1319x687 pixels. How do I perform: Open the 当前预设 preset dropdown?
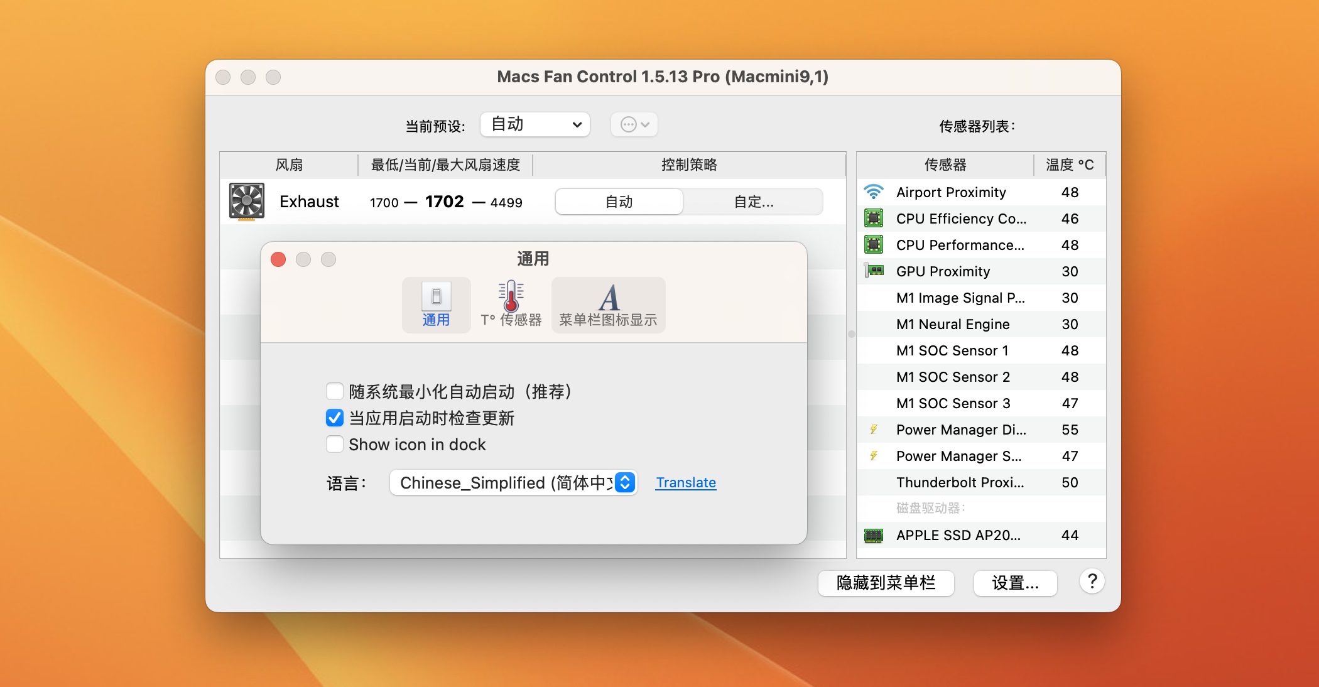tap(535, 124)
